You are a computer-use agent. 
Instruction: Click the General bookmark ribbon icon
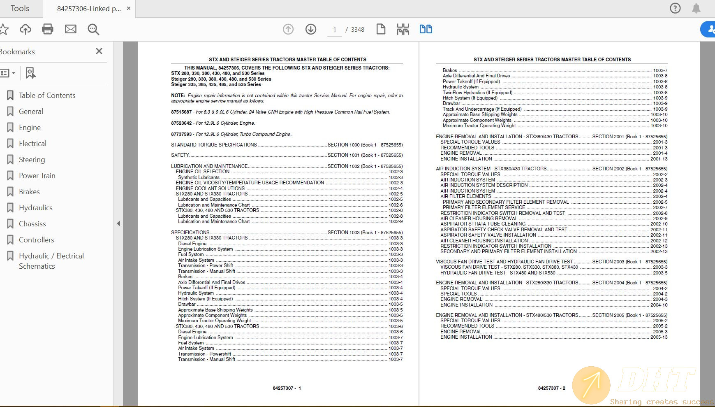tap(10, 112)
